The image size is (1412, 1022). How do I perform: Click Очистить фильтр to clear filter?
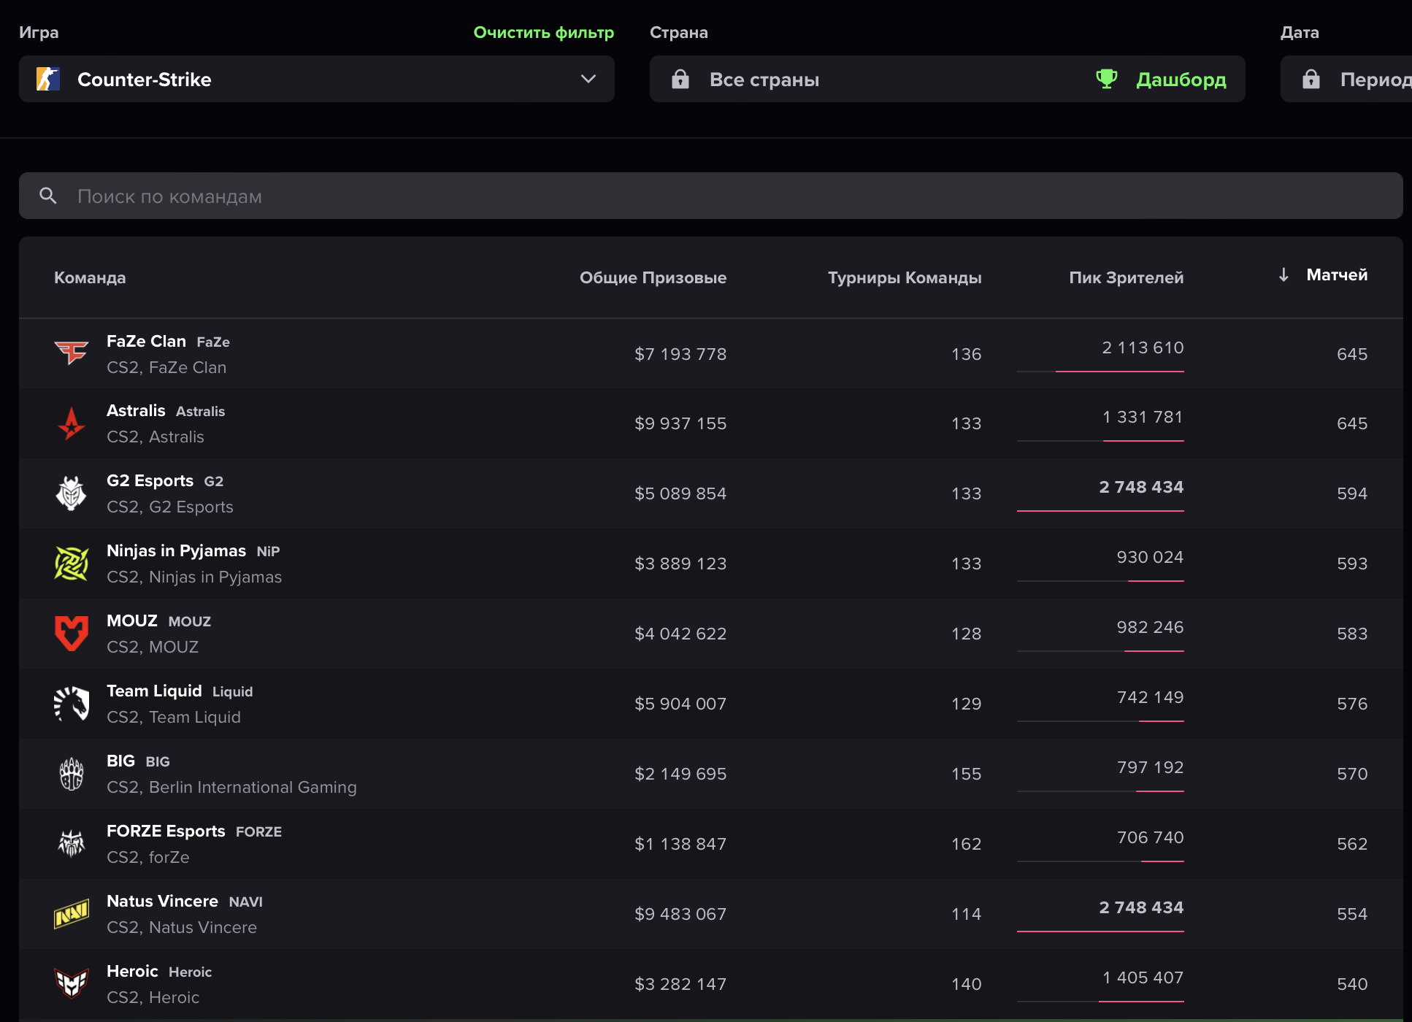pyautogui.click(x=544, y=32)
